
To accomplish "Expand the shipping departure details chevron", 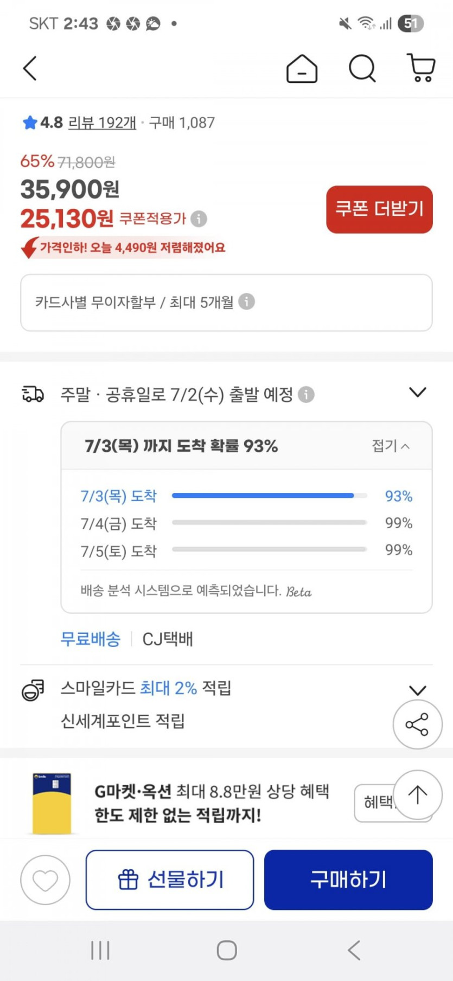I will click(417, 392).
